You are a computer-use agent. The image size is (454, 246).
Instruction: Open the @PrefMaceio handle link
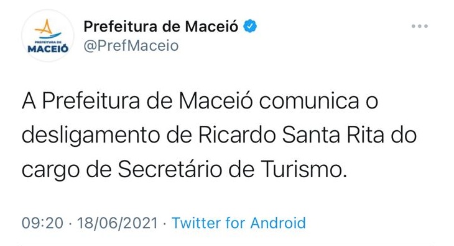coord(131,46)
